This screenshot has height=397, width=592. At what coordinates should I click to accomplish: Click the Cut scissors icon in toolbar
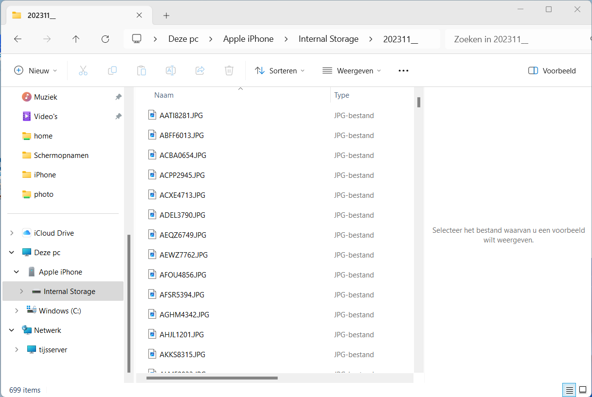point(83,70)
